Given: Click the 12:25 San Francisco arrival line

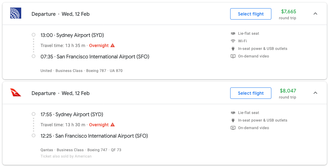Looking at the screenshot, I should click(x=94, y=136).
